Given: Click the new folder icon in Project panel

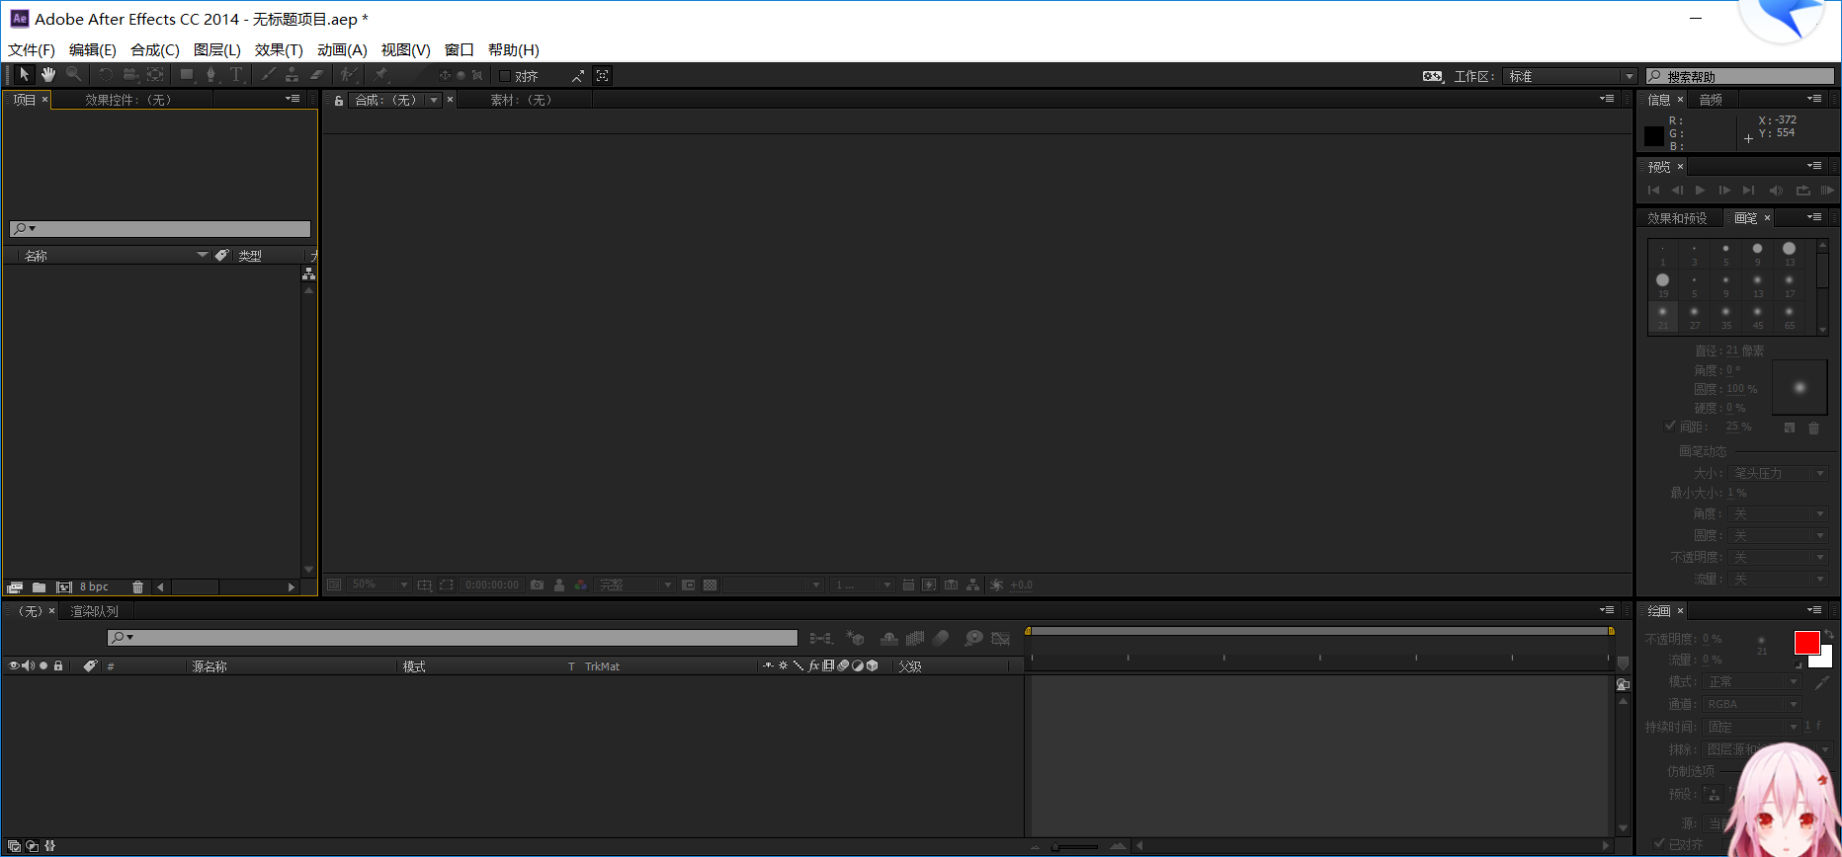Looking at the screenshot, I should [x=39, y=587].
